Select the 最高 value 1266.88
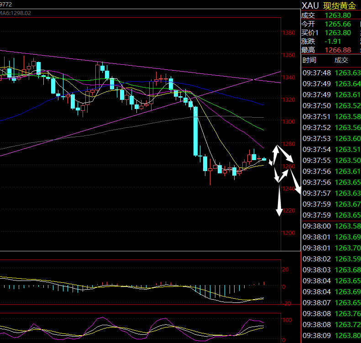 coord(338,50)
